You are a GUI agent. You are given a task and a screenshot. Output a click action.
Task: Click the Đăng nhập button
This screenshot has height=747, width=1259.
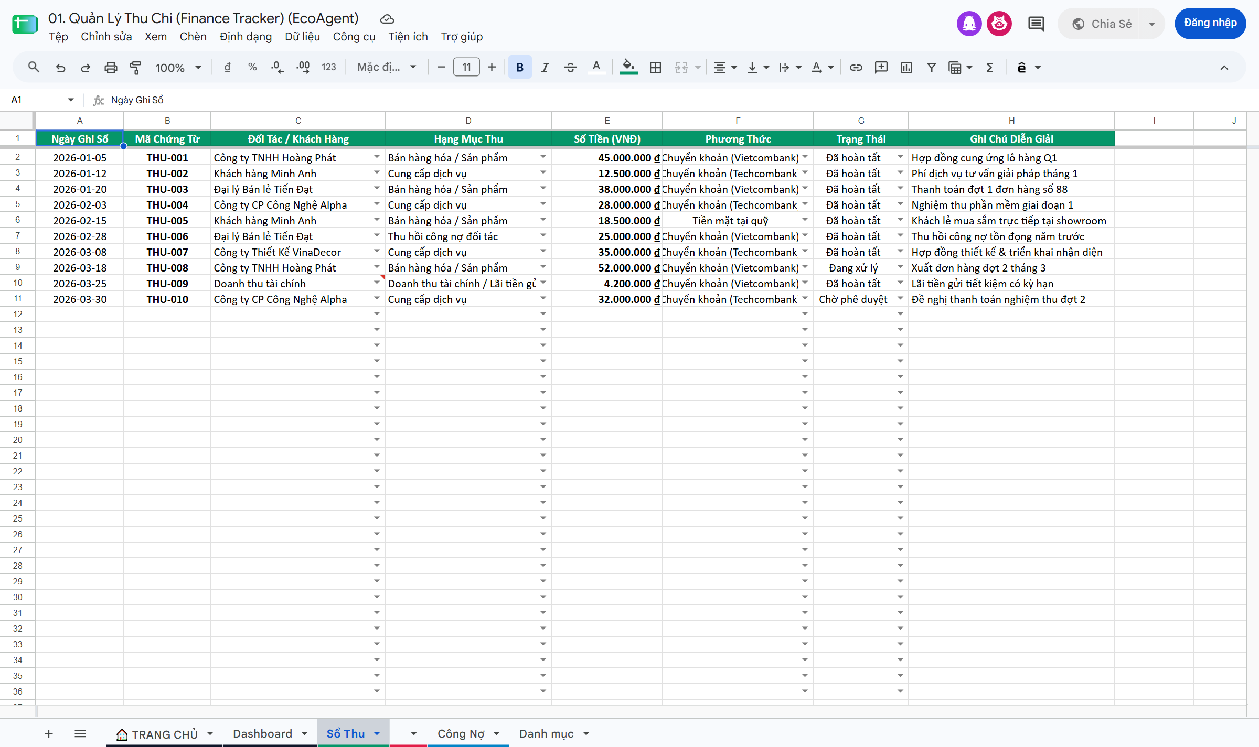pyautogui.click(x=1210, y=24)
